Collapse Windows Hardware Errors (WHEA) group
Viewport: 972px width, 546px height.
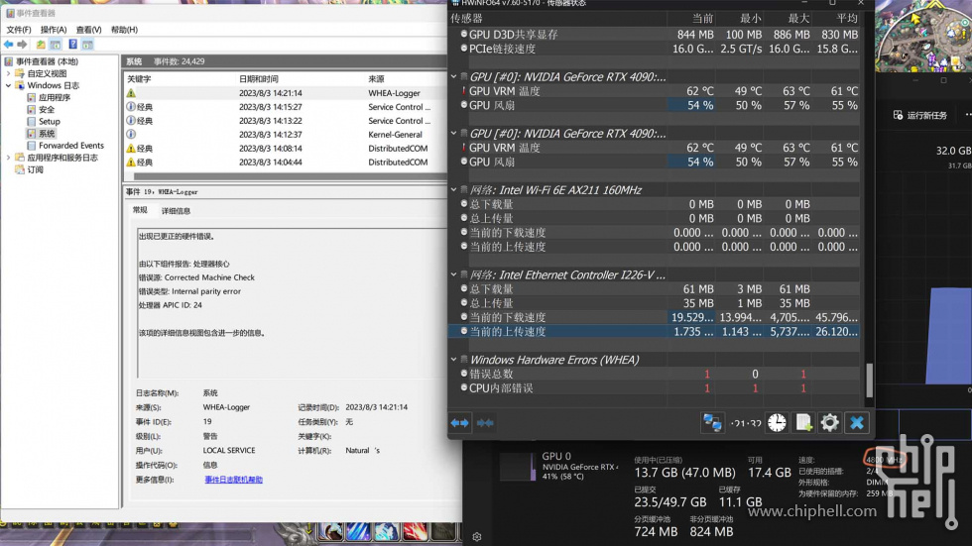click(454, 359)
